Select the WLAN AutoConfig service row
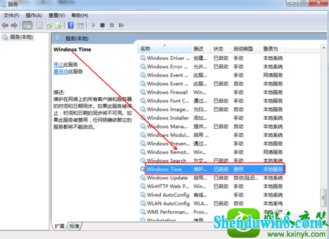The width and height of the screenshot is (329, 239). point(211,204)
